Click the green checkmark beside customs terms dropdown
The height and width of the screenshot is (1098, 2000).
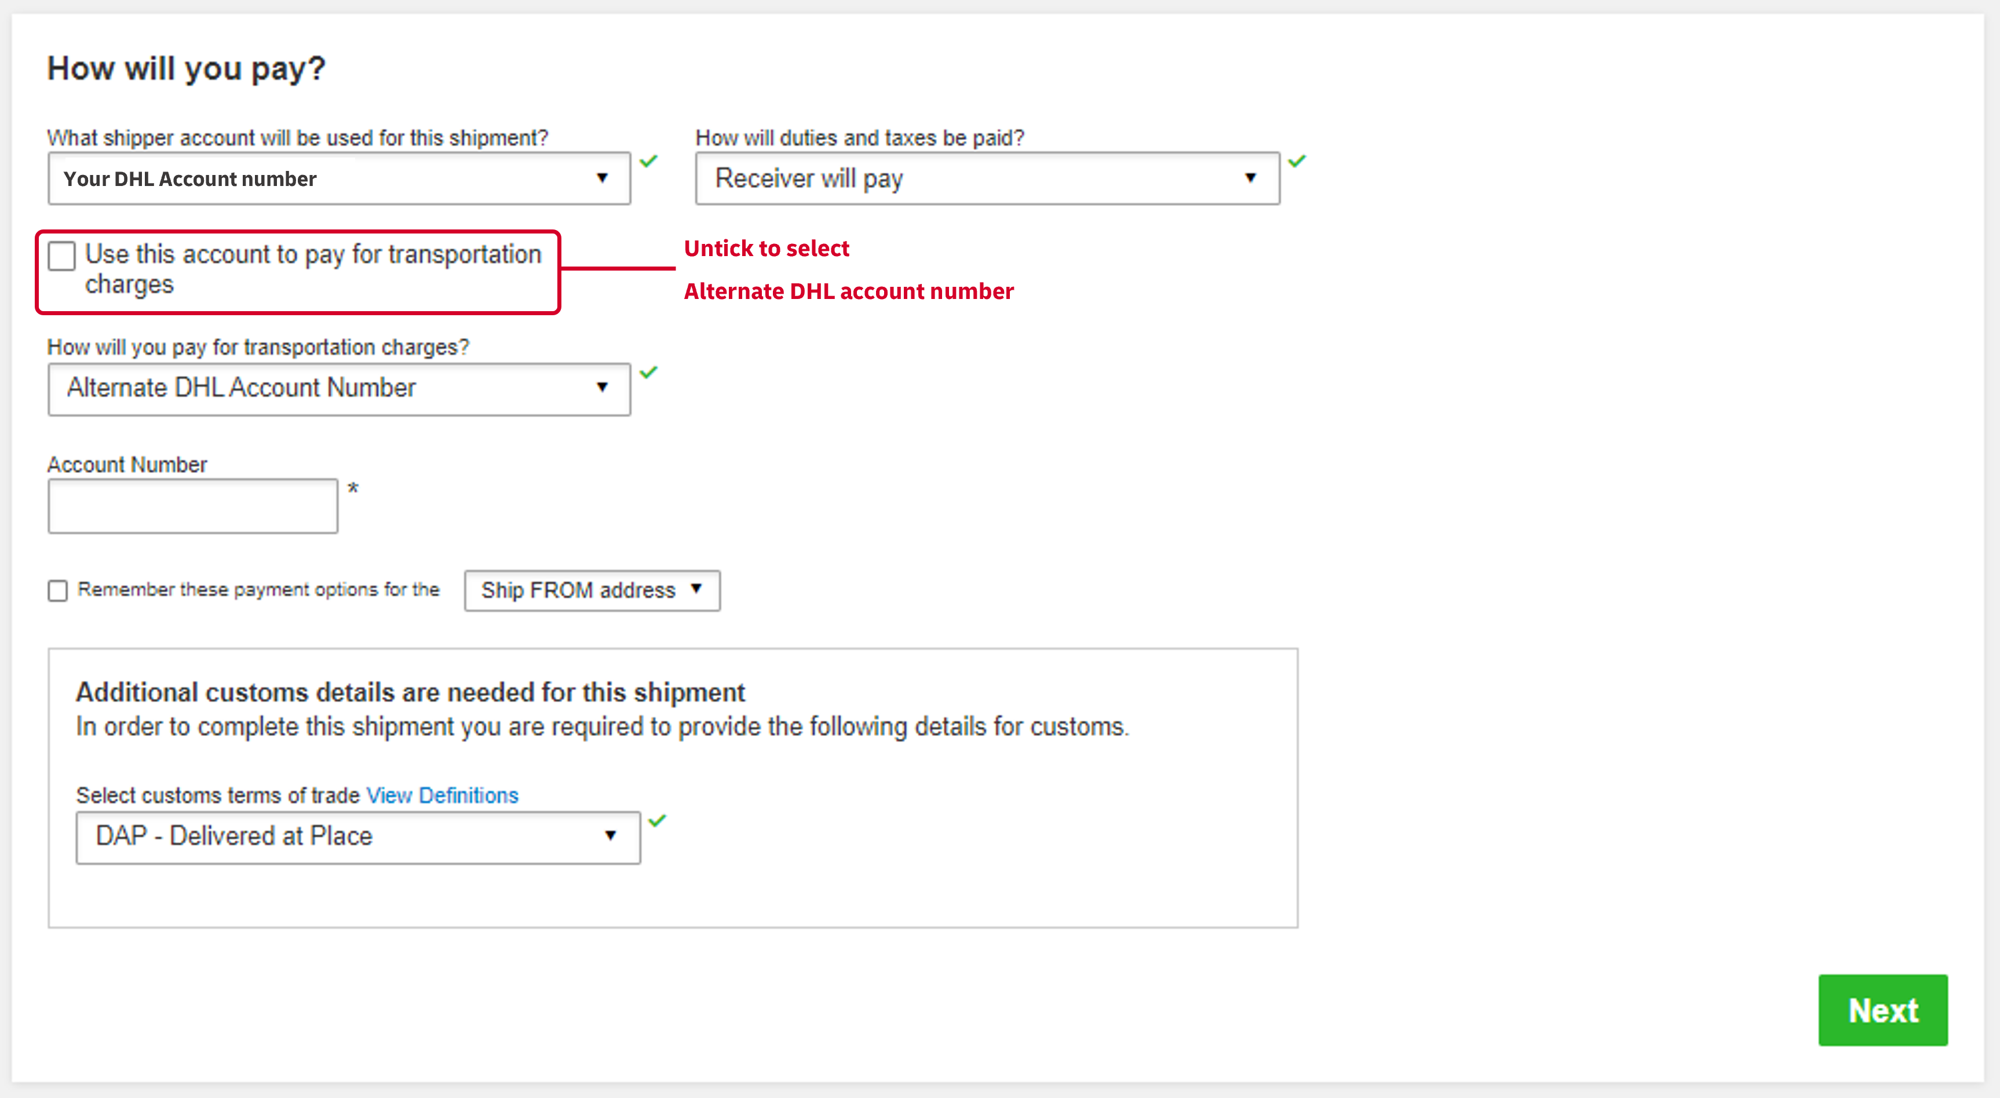658,820
